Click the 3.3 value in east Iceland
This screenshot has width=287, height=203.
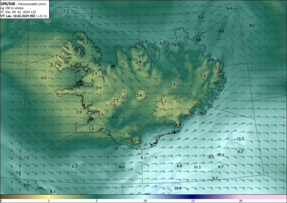click(x=202, y=76)
